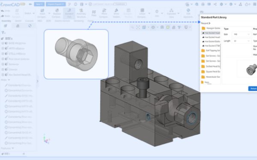The height and width of the screenshot is (160, 257).
Task: Switch to the Rendering ribbon tab
Action: pos(79,21)
